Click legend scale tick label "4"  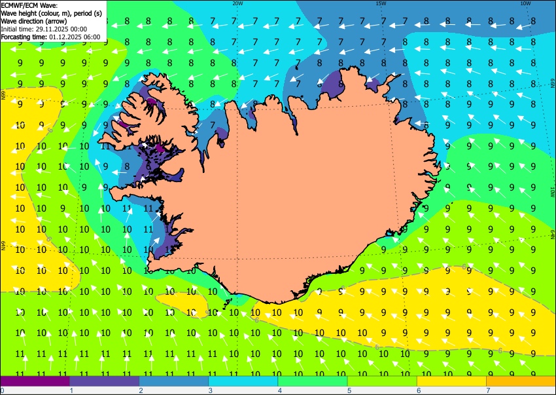[280, 390]
